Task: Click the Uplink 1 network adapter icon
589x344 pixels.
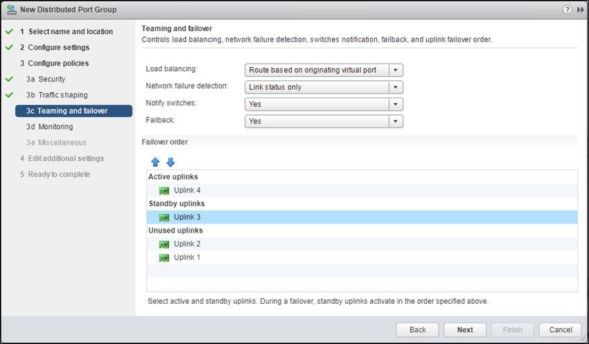Action: [x=164, y=257]
